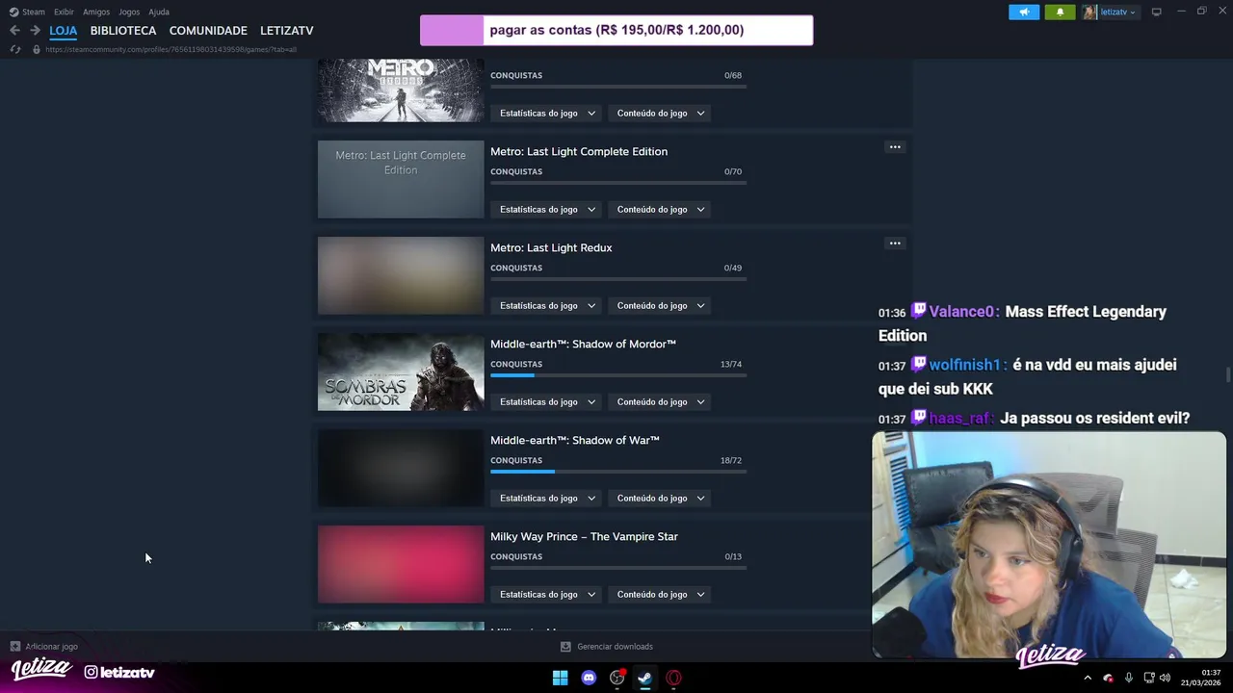1233x693 pixels.
Task: Click the 13/74 achievements count
Action: tap(731, 364)
